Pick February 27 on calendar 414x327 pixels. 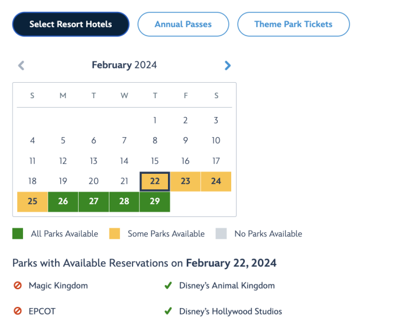pyautogui.click(x=93, y=202)
